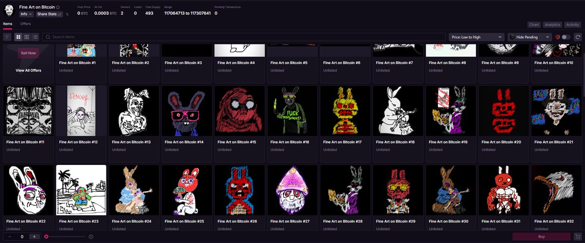Viewport: 585px width, 243px height.
Task: Open Fine Art on Bitcoin #25 thumbnail
Action: pyautogui.click(x=187, y=190)
